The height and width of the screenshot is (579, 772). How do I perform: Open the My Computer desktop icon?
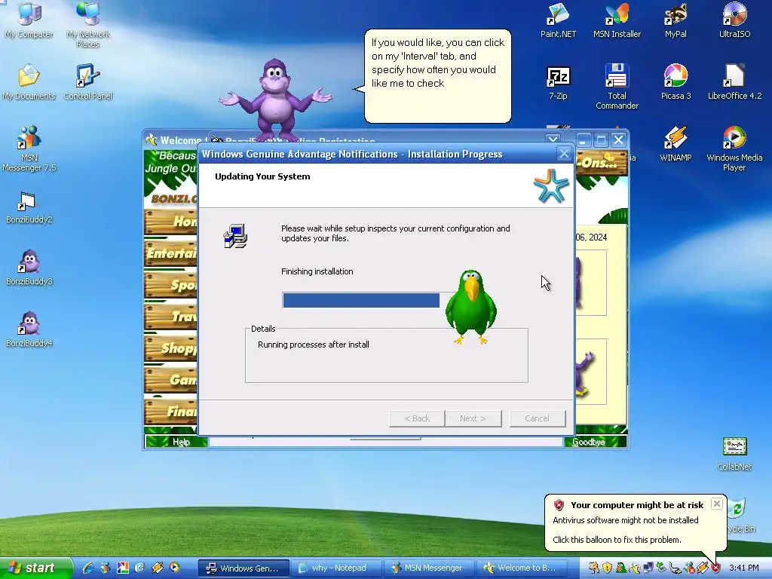coord(29,20)
